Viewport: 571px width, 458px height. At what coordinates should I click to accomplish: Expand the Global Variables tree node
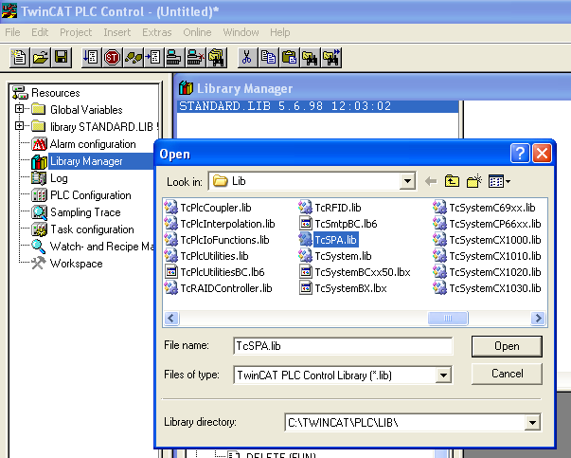[19, 109]
